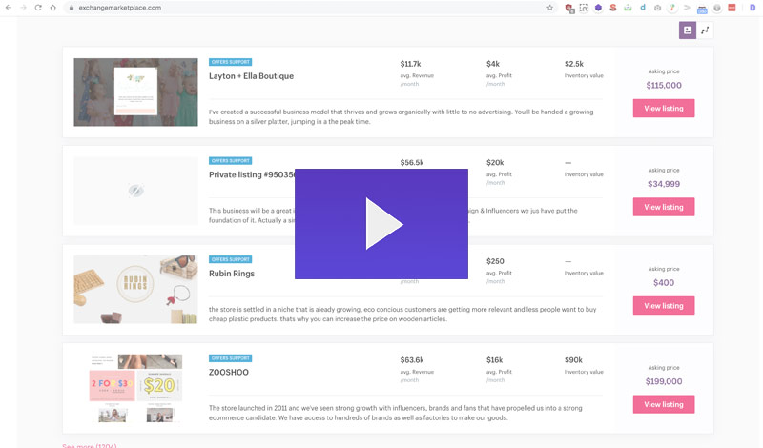Screen dimensions: 763x448
Task: Click the browser forward arrow
Action: tap(23, 8)
